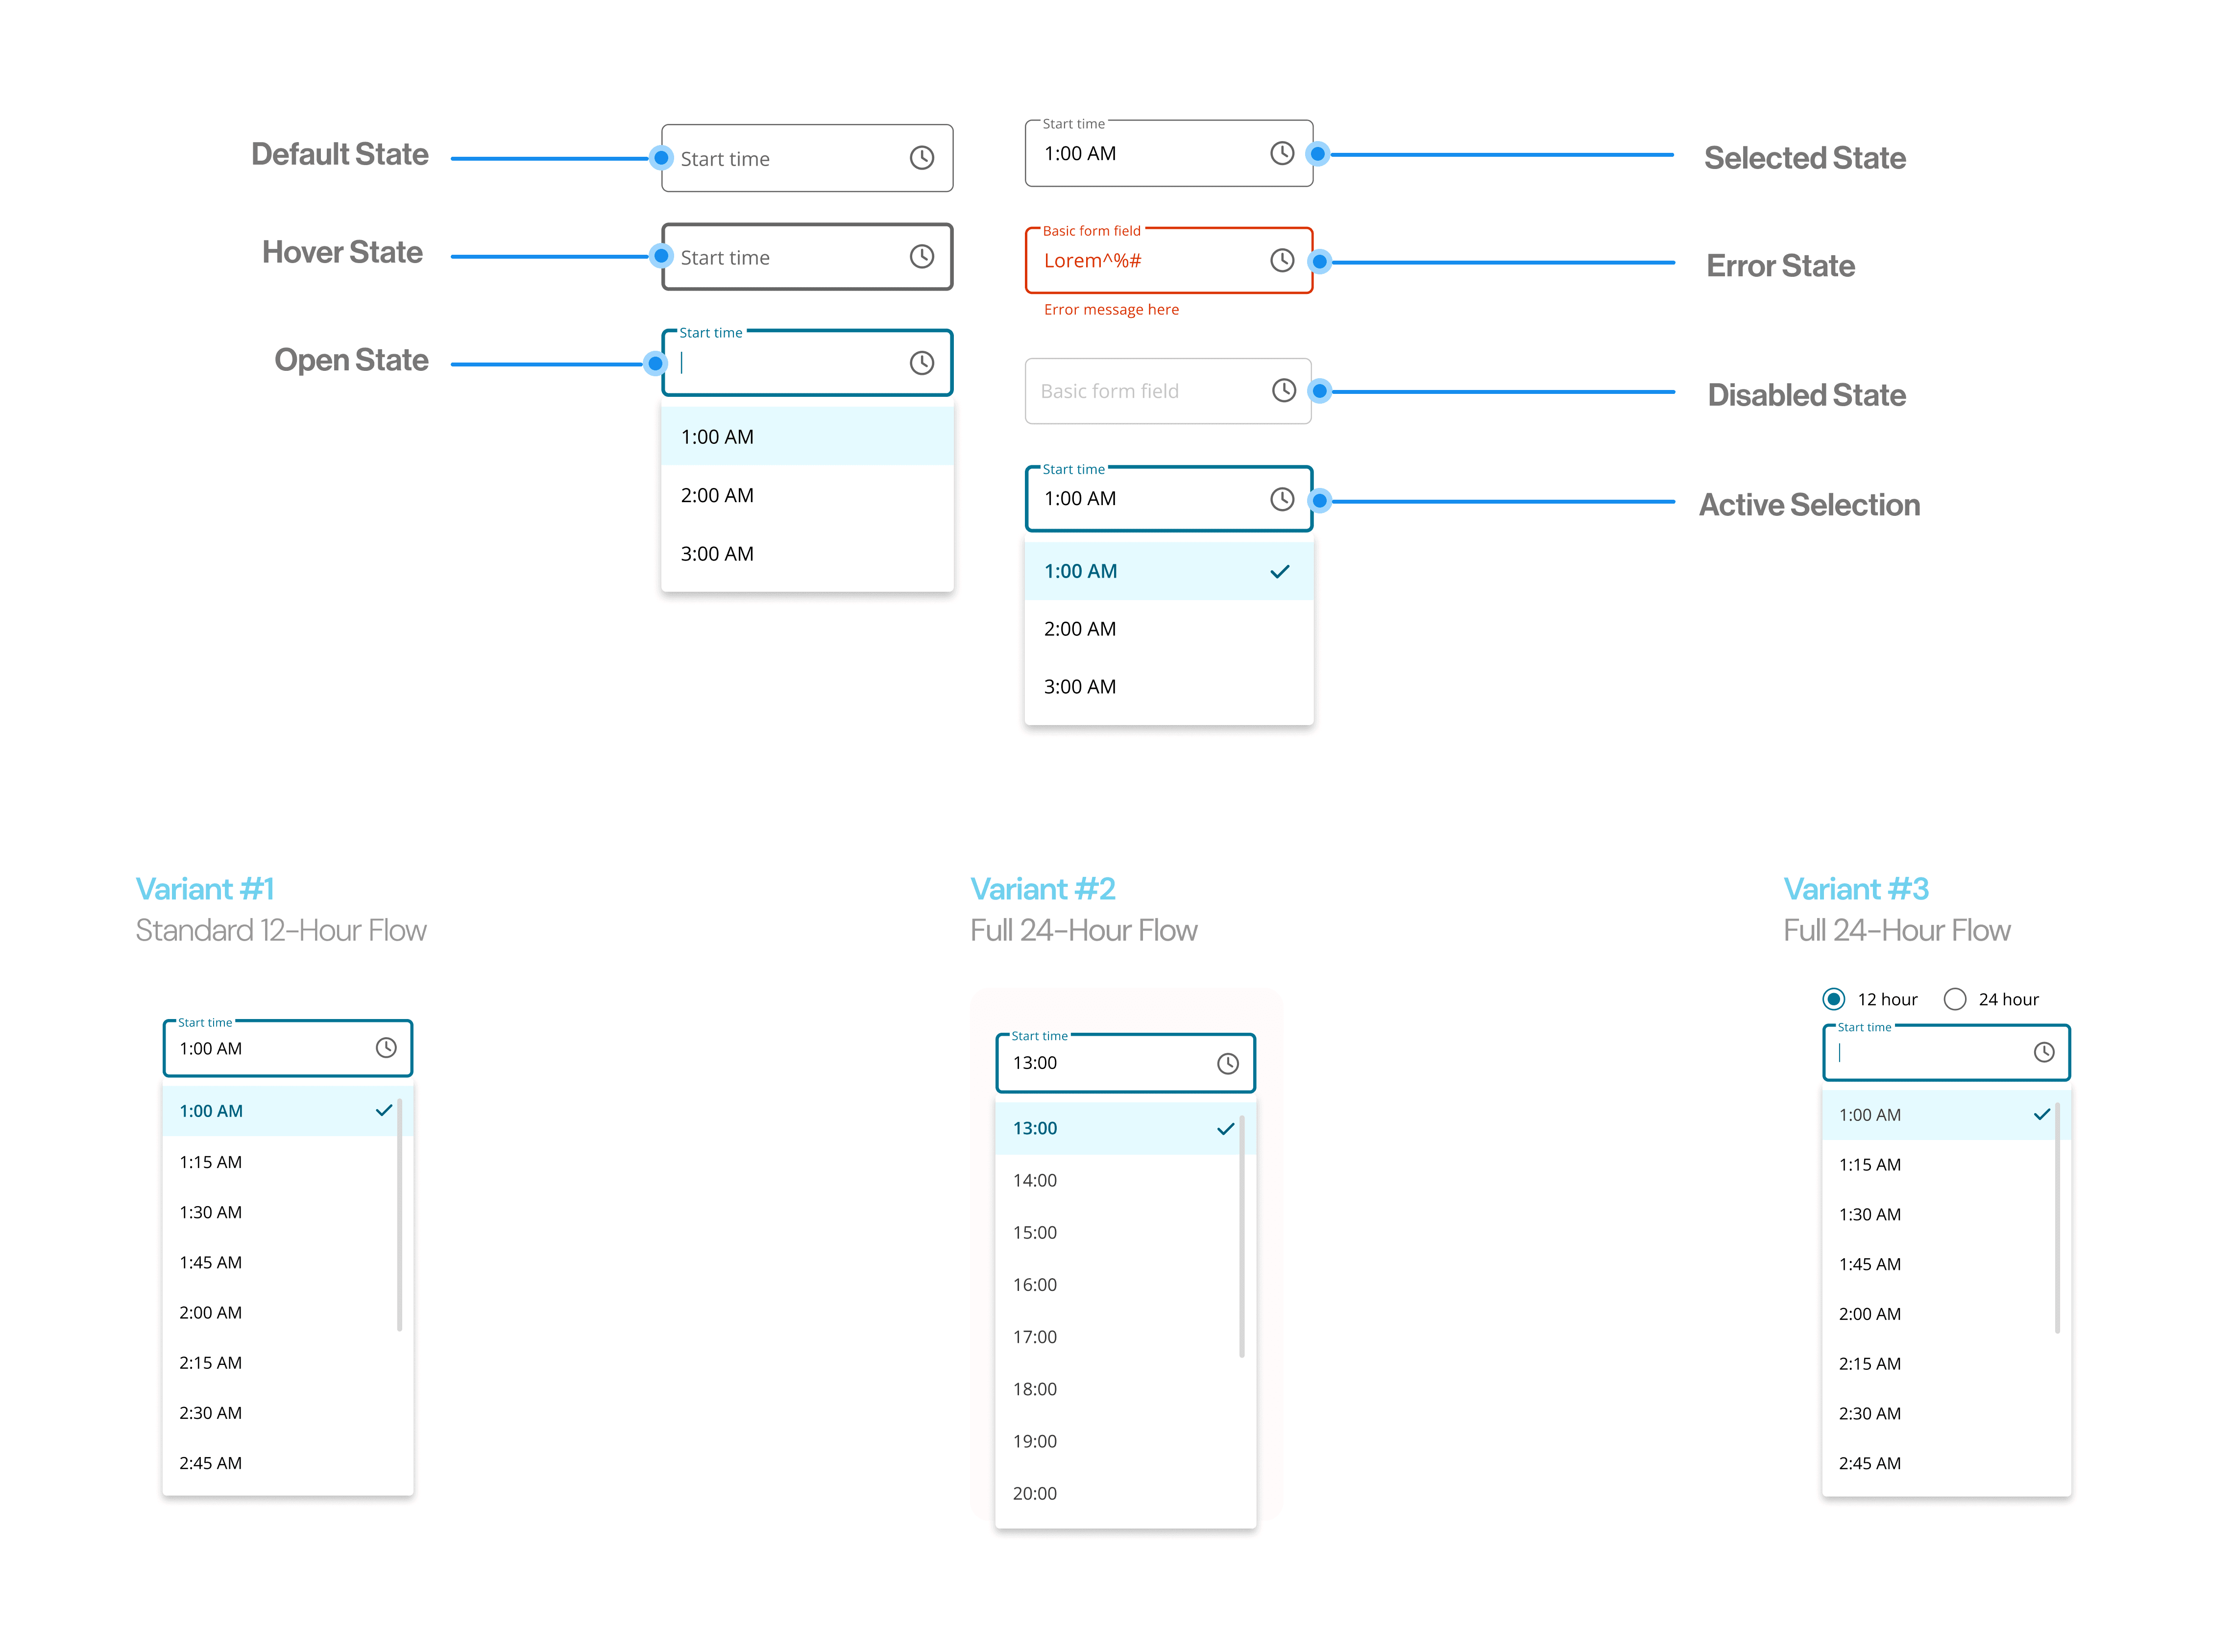Screen dimensions: 2234x1652
Task: Choose 17:00 in Variant #2 list
Action: point(1034,1336)
